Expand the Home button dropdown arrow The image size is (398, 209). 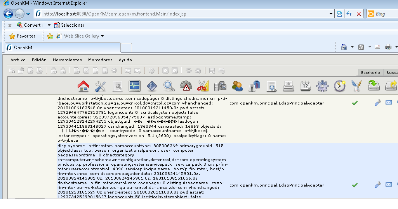(x=352, y=47)
